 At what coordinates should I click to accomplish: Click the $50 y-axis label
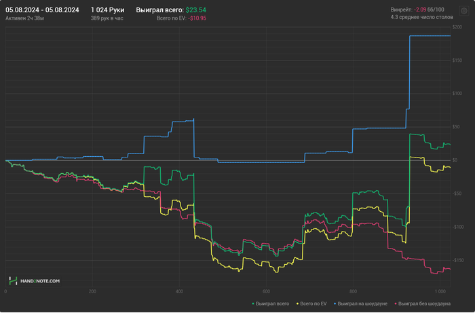pyautogui.click(x=456, y=127)
